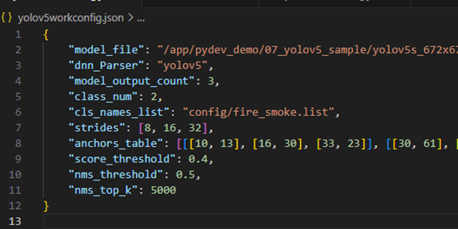This screenshot has height=229, width=458.
Task: Click the nms_top_k value 5000
Action: [x=163, y=190]
